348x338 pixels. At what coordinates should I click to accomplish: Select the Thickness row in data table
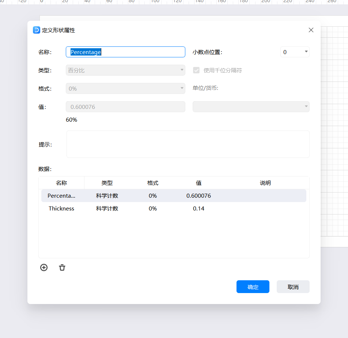tap(174, 209)
